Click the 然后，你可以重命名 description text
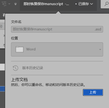The image size is (109, 108). [x=48, y=85]
